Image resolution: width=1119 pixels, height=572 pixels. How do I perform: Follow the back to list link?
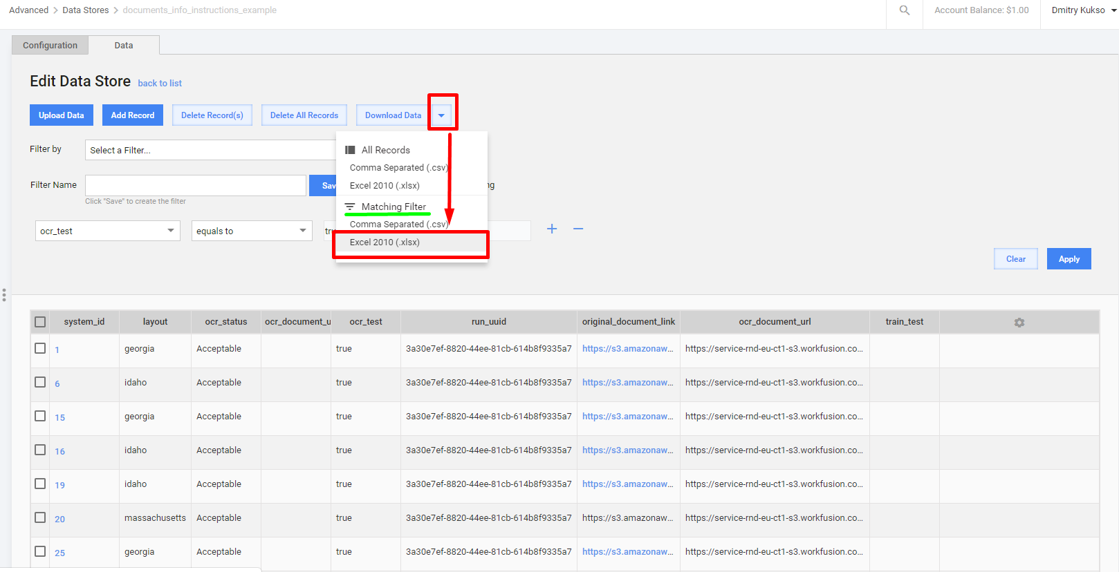click(160, 84)
